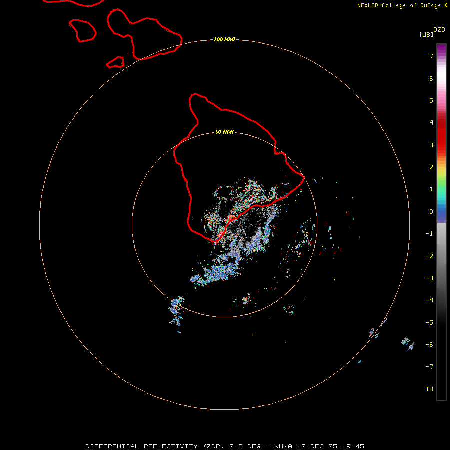
Task: Click the 0 value on the scale
Action: (x=431, y=212)
